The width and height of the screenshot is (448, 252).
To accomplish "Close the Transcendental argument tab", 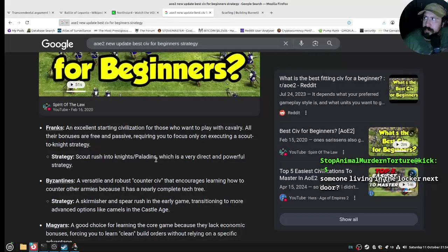I will point(53,13).
